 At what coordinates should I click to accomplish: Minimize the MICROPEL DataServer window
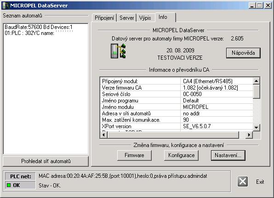[252, 6]
